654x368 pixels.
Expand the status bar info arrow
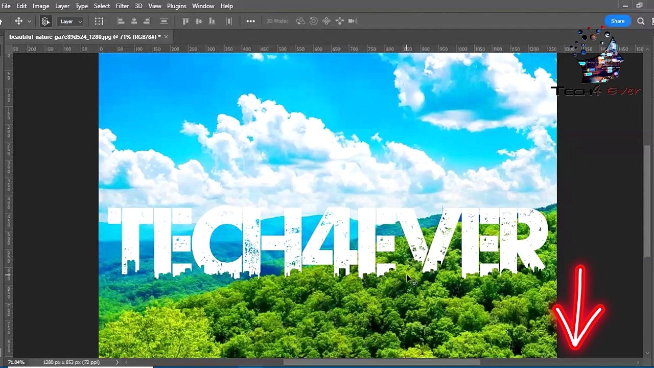coord(117,362)
